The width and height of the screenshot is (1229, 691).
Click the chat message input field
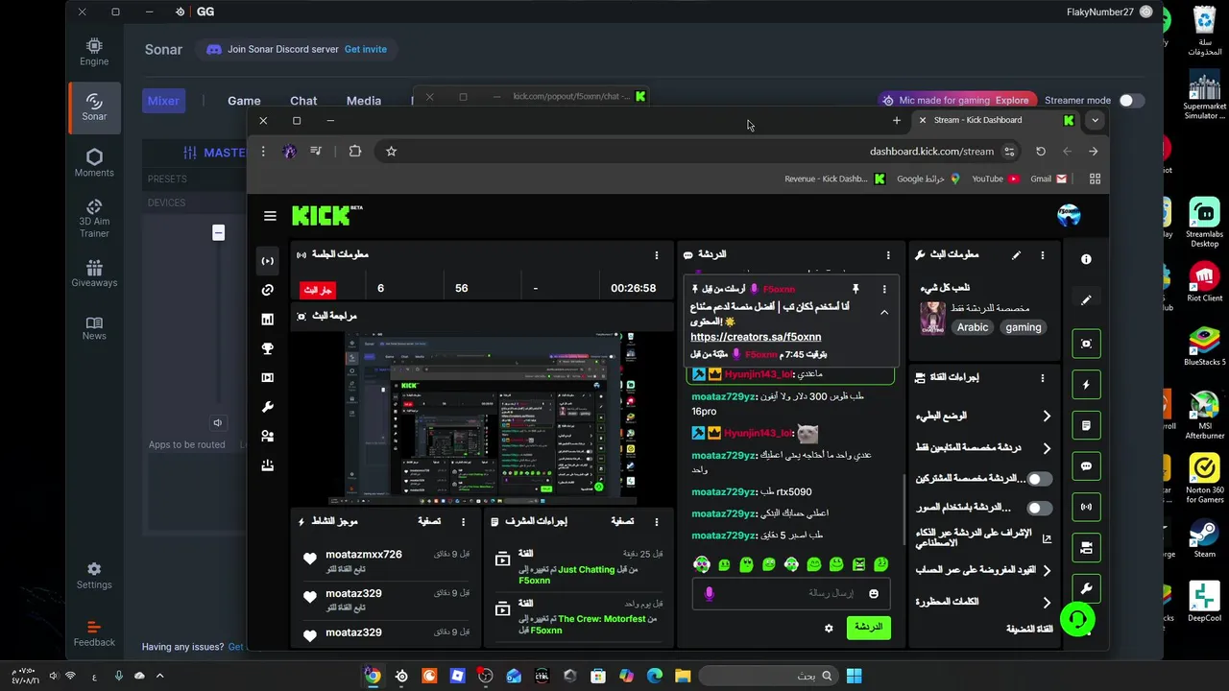point(791,594)
